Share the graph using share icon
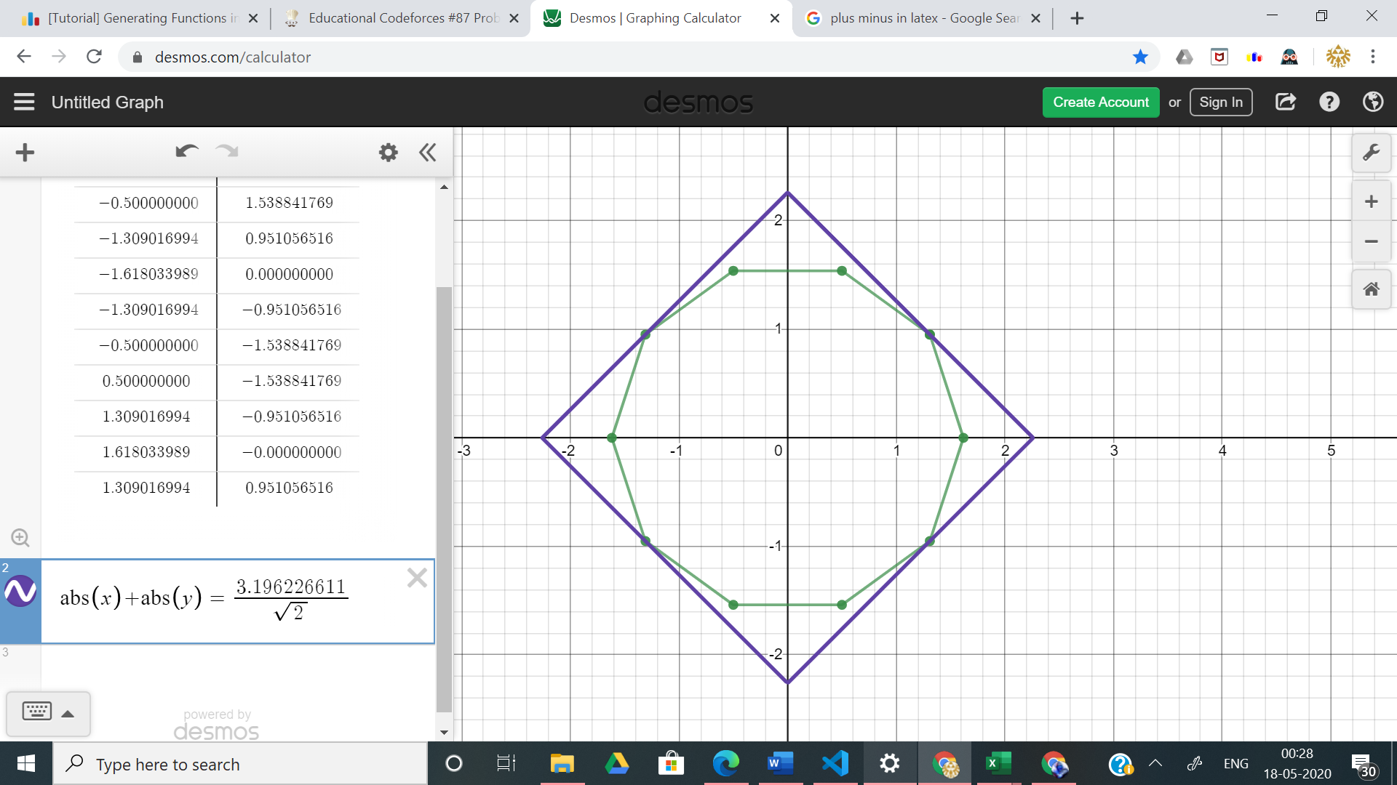 1286,102
